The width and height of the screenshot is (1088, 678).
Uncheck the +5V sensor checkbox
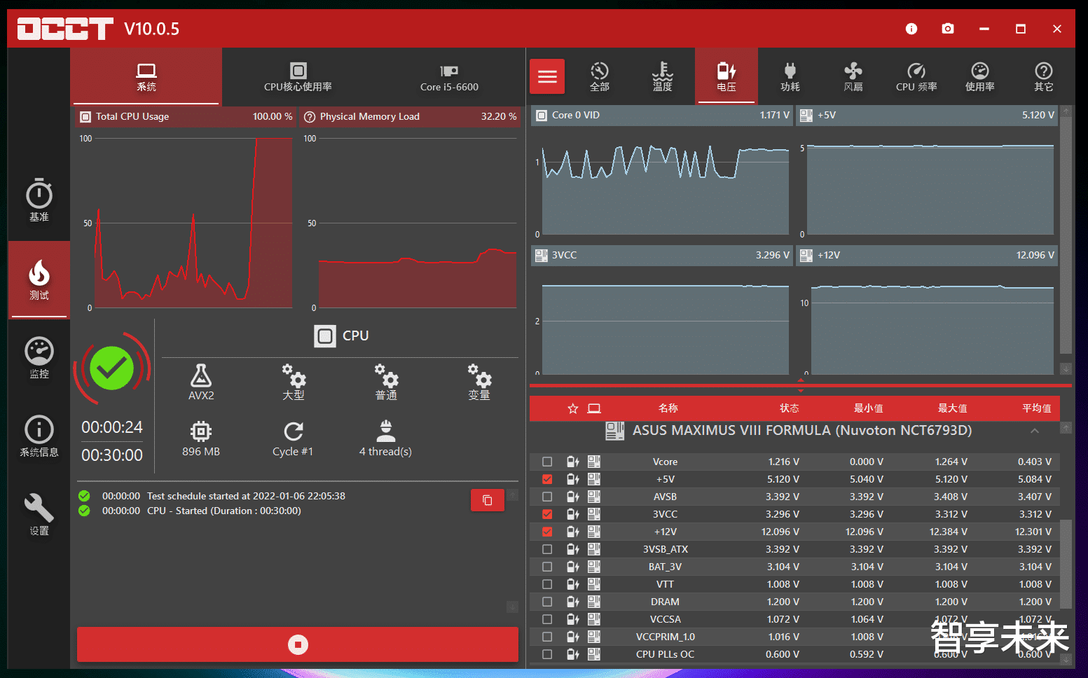pos(547,479)
